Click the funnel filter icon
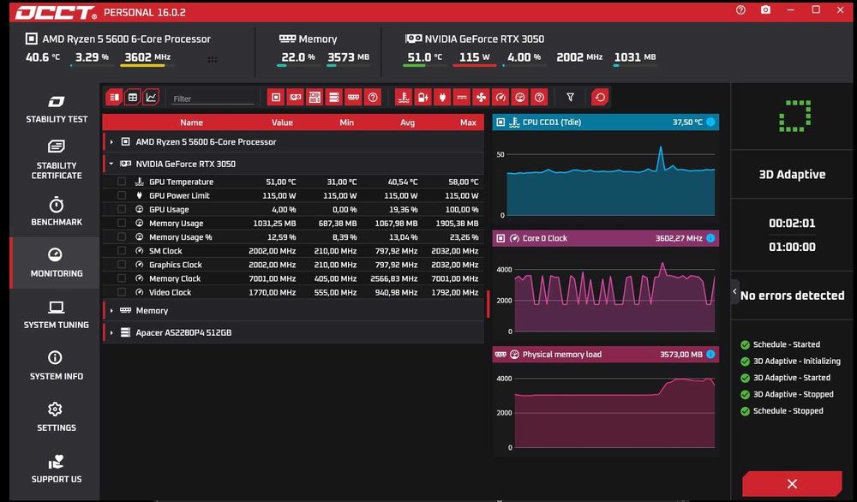 coord(570,98)
